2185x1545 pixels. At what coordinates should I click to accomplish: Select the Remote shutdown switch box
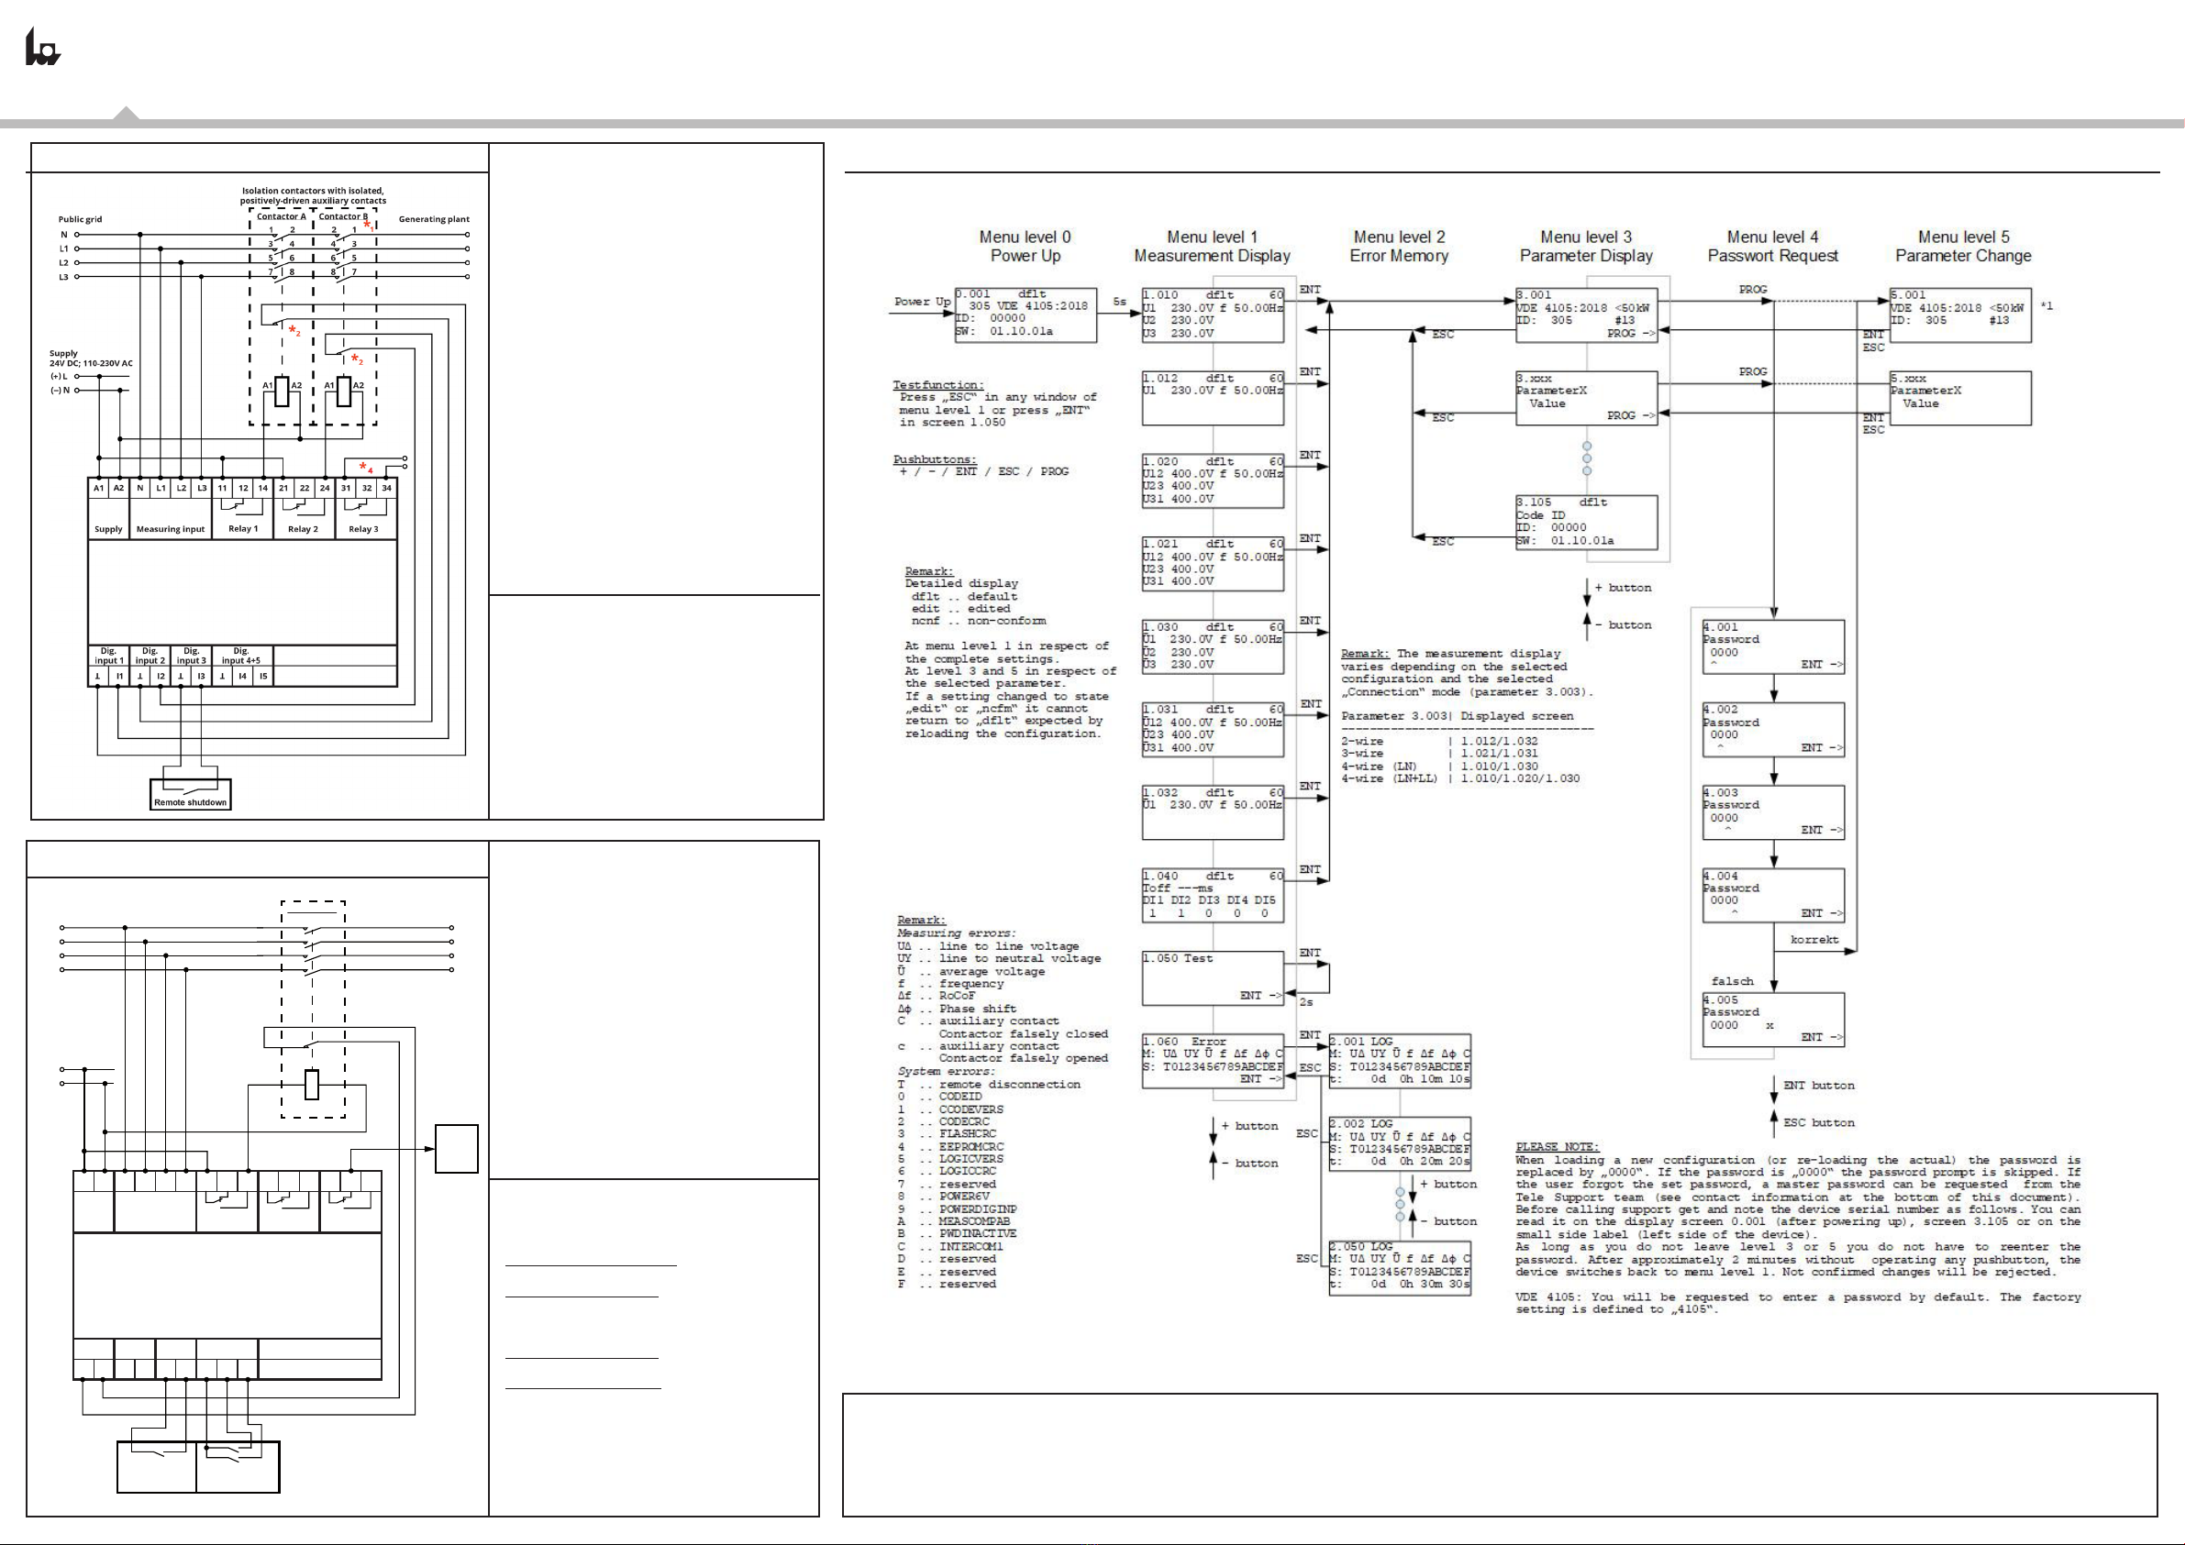click(x=190, y=794)
